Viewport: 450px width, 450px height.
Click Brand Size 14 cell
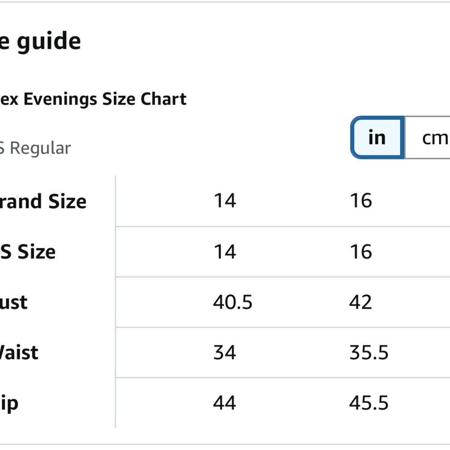(x=225, y=200)
